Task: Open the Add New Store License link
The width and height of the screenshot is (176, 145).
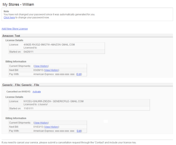Action: 15,29
